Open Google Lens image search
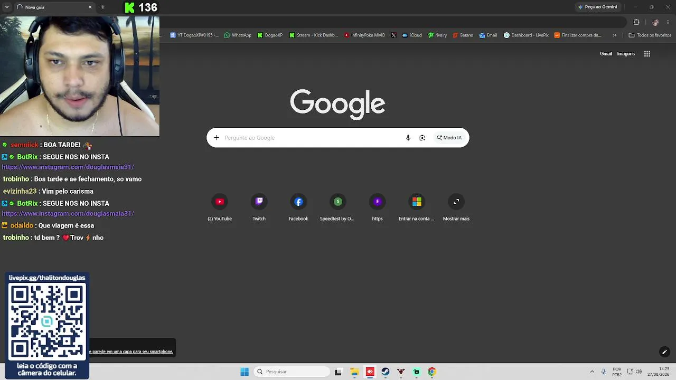The image size is (676, 380). 422,138
